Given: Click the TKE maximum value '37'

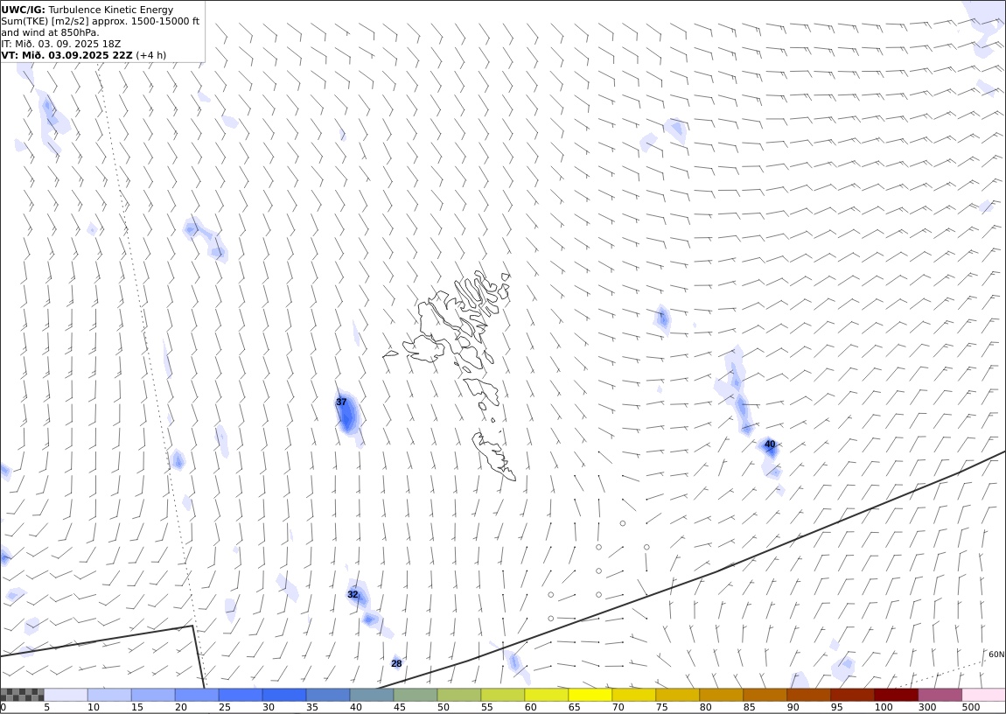Looking at the screenshot, I should coord(341,402).
